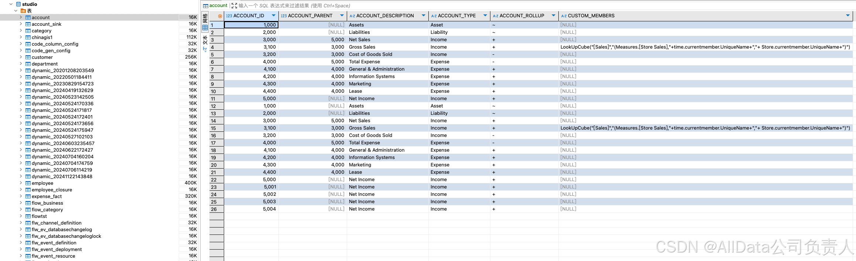Click the table icon beside account_sink
This screenshot has width=856, height=261.
(x=28, y=24)
